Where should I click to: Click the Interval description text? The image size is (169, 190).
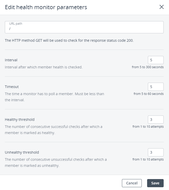pyautogui.click(x=44, y=67)
